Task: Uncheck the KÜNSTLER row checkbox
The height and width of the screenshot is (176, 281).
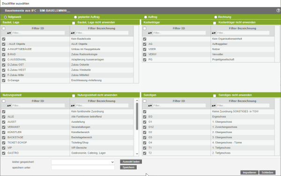Action: [4, 133]
